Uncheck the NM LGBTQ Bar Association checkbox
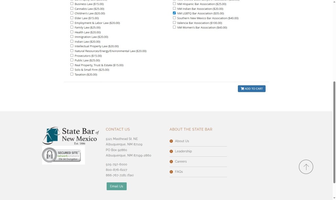The height and width of the screenshot is (200, 336). (175, 13)
